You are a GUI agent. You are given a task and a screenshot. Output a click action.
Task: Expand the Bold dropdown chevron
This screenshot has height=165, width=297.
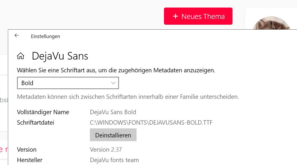113,83
